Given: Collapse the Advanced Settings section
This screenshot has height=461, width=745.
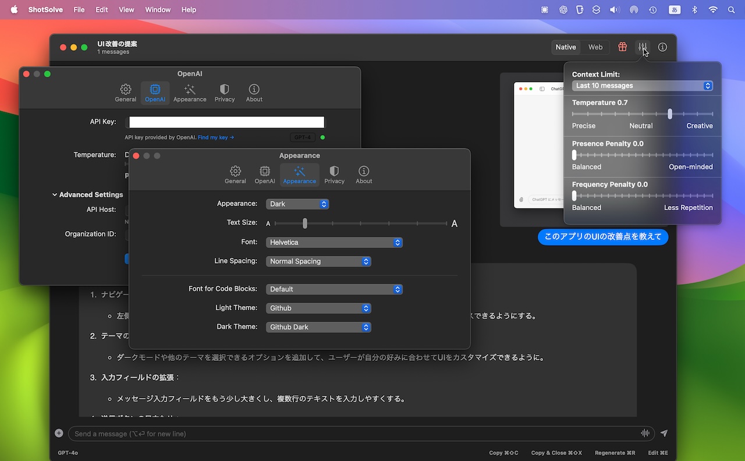Looking at the screenshot, I should 87,194.
